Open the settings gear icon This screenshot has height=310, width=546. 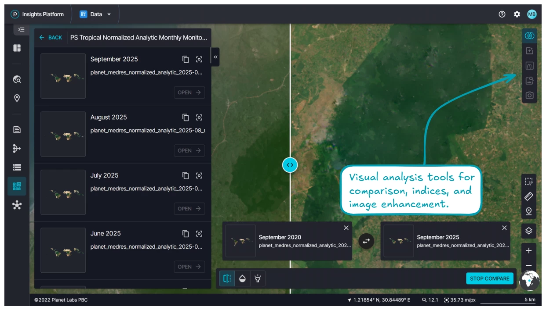click(517, 14)
